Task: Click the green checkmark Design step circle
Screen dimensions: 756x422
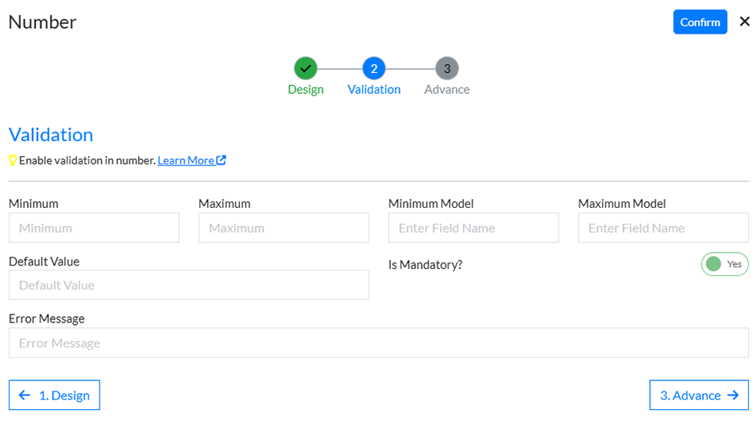Action: (x=305, y=68)
